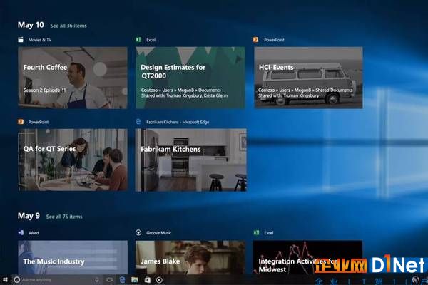Viewport: 428px width, 285px height.
Task: Click 'Fabrikam Kitchens - Microsoft Edge' label
Action: [178, 122]
